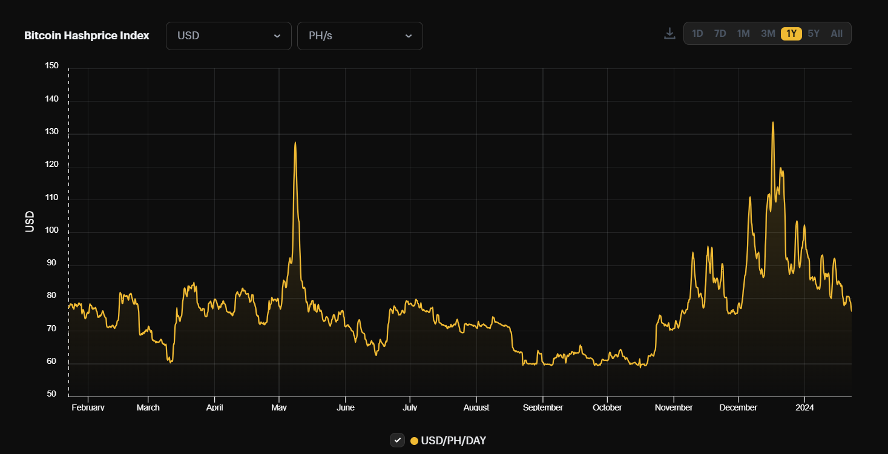The height and width of the screenshot is (454, 888).
Task: Show All historical data range
Action: coord(837,34)
